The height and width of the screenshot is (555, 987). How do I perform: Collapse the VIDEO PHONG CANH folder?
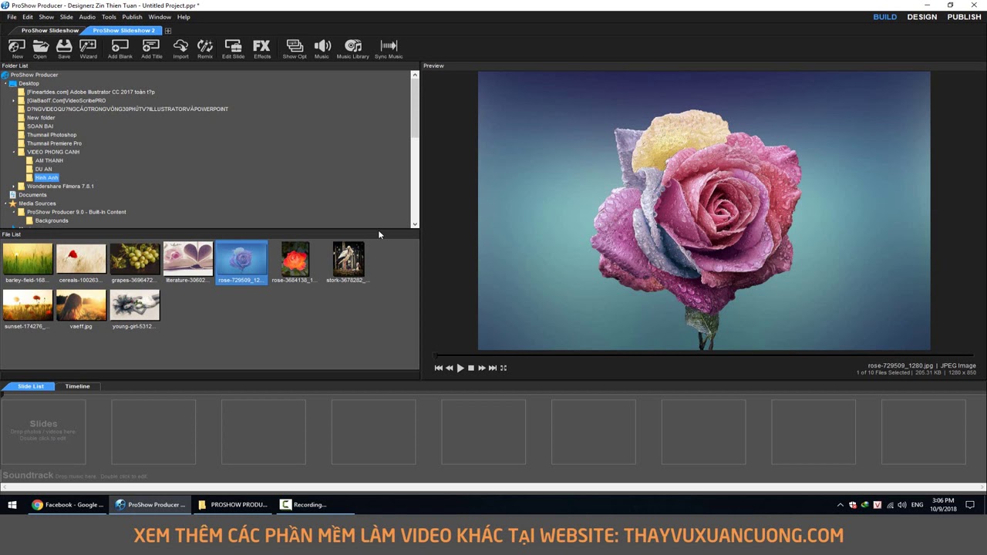coord(14,152)
